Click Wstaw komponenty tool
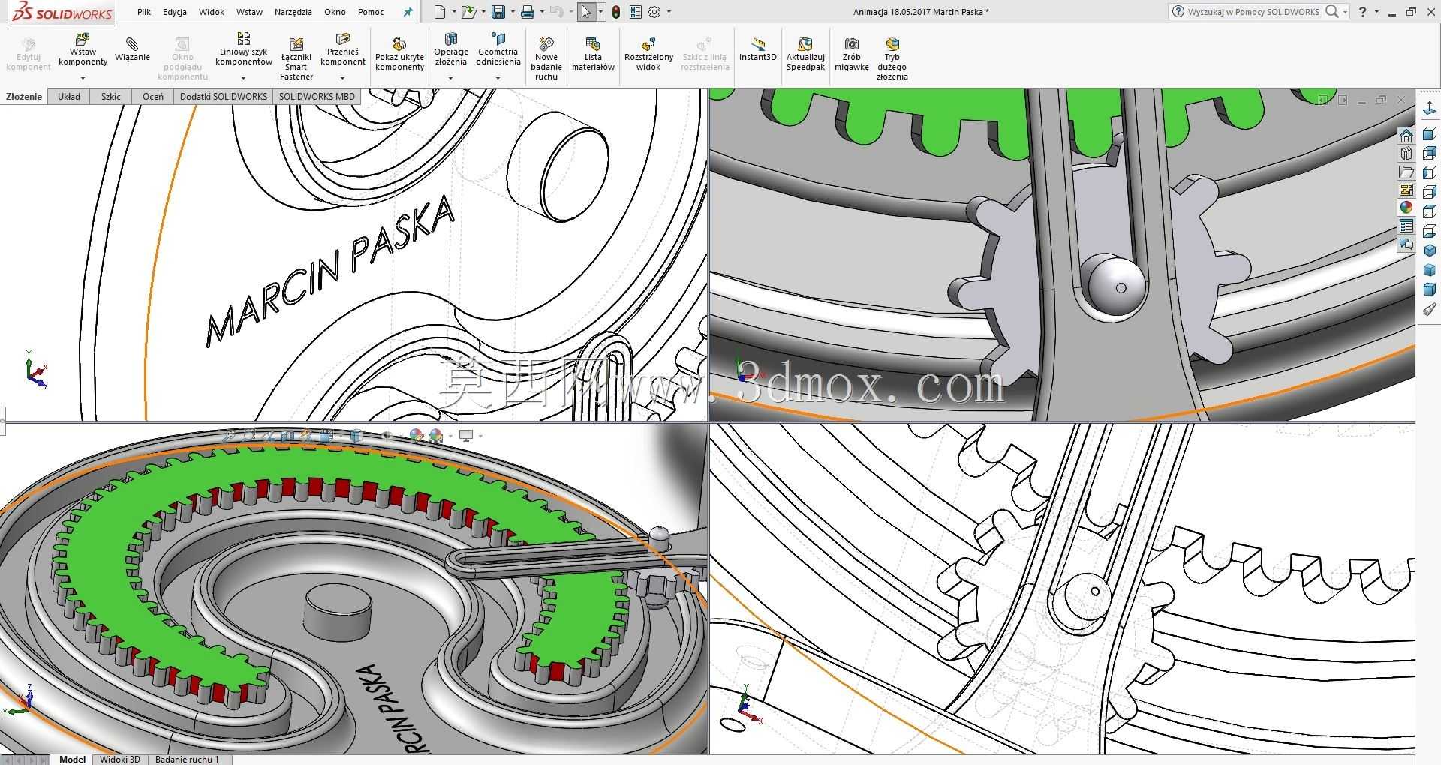Screen dimensions: 1441x765 [83, 50]
